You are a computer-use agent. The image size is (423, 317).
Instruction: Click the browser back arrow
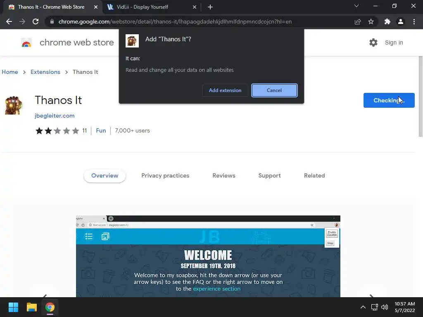(x=9, y=21)
